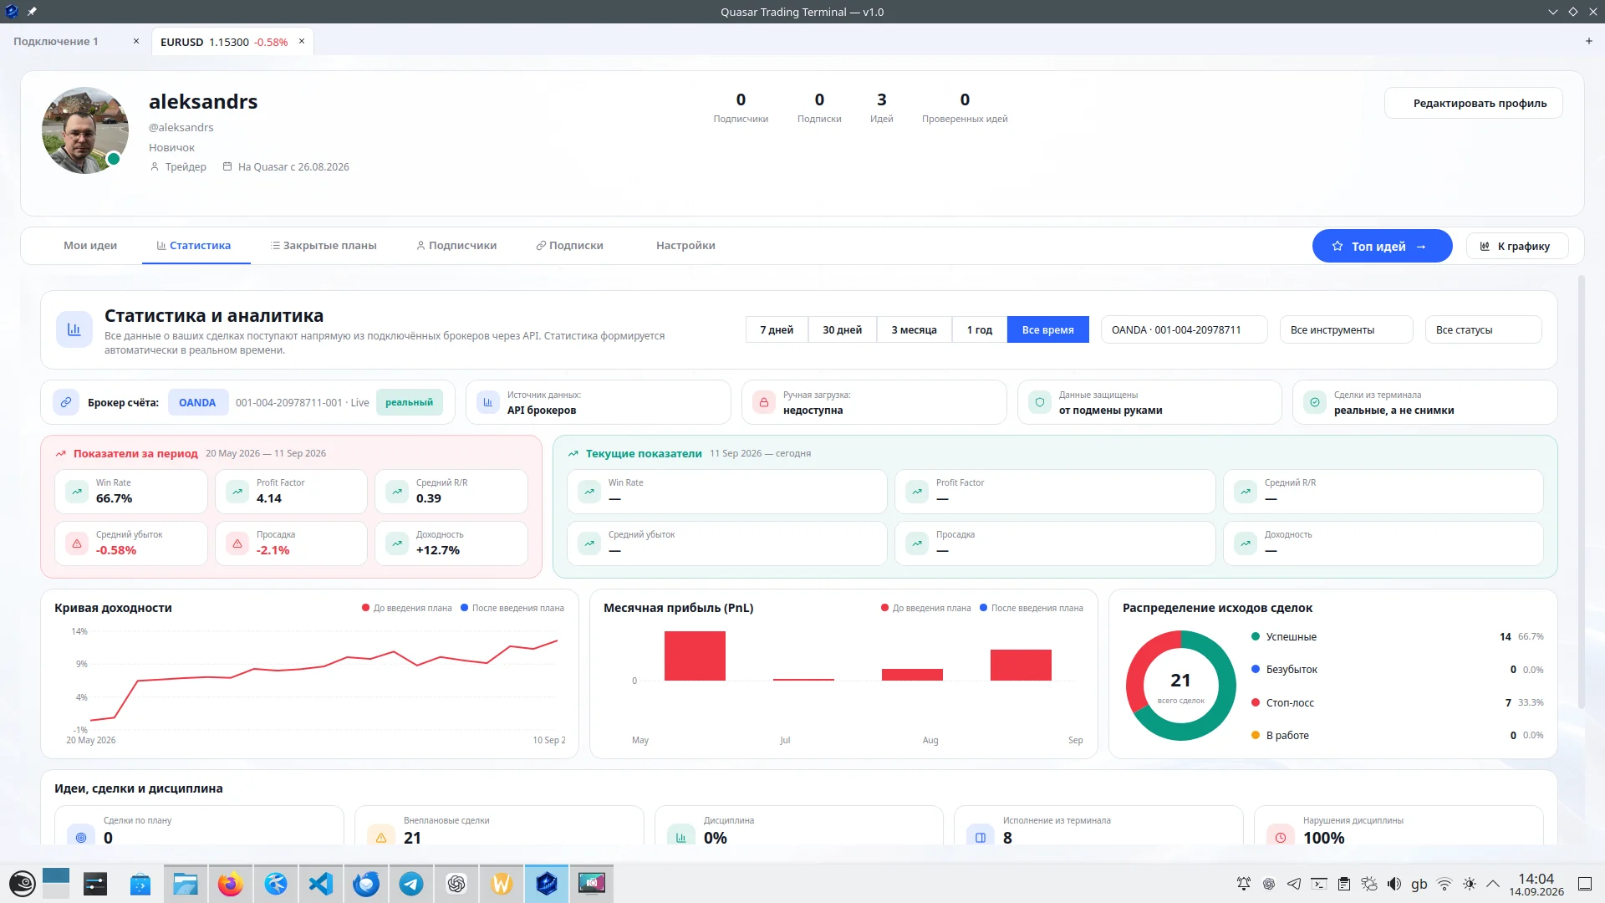Click the warning icon on Средний убыток -0.58%
This screenshot has height=903, width=1605.
(x=77, y=543)
